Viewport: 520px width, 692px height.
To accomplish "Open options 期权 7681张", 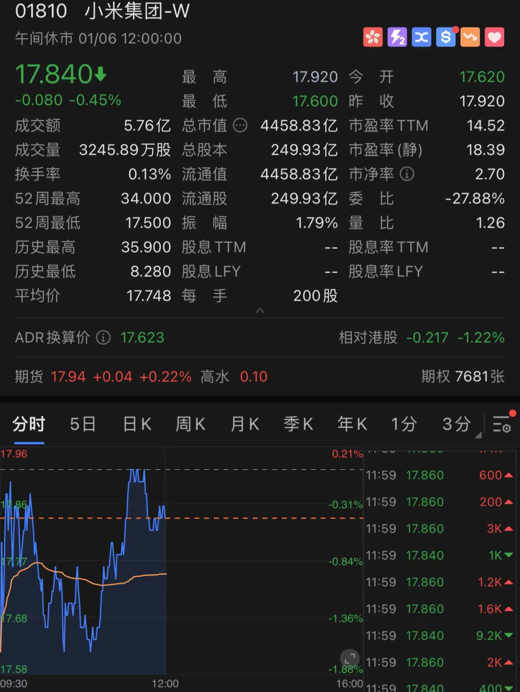I will (463, 377).
